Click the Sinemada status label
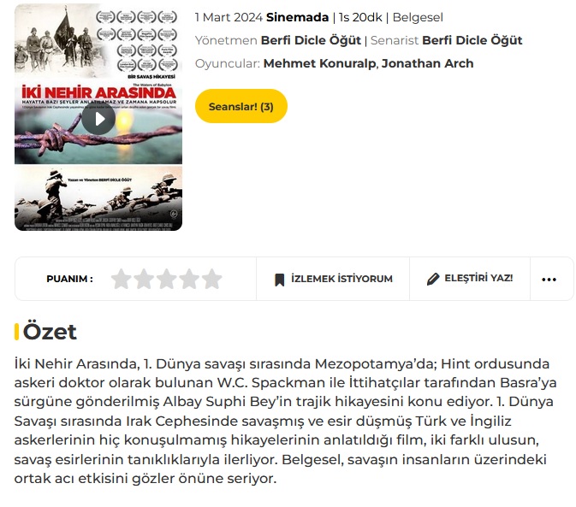This screenshot has width=576, height=507. 297,17
